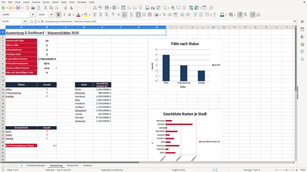This screenshot has height=172, width=307.
Task: Open Borders dropdown arrow
Action: click(x=211, y=15)
